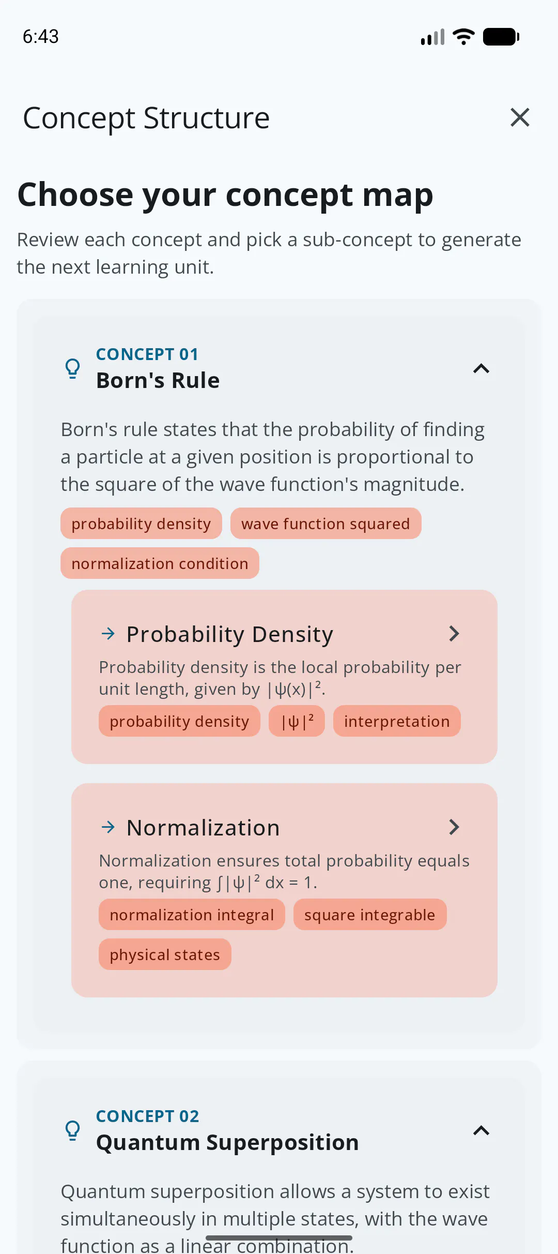This screenshot has height=1254, width=558.
Task: Tap the battery status icon
Action: click(501, 37)
